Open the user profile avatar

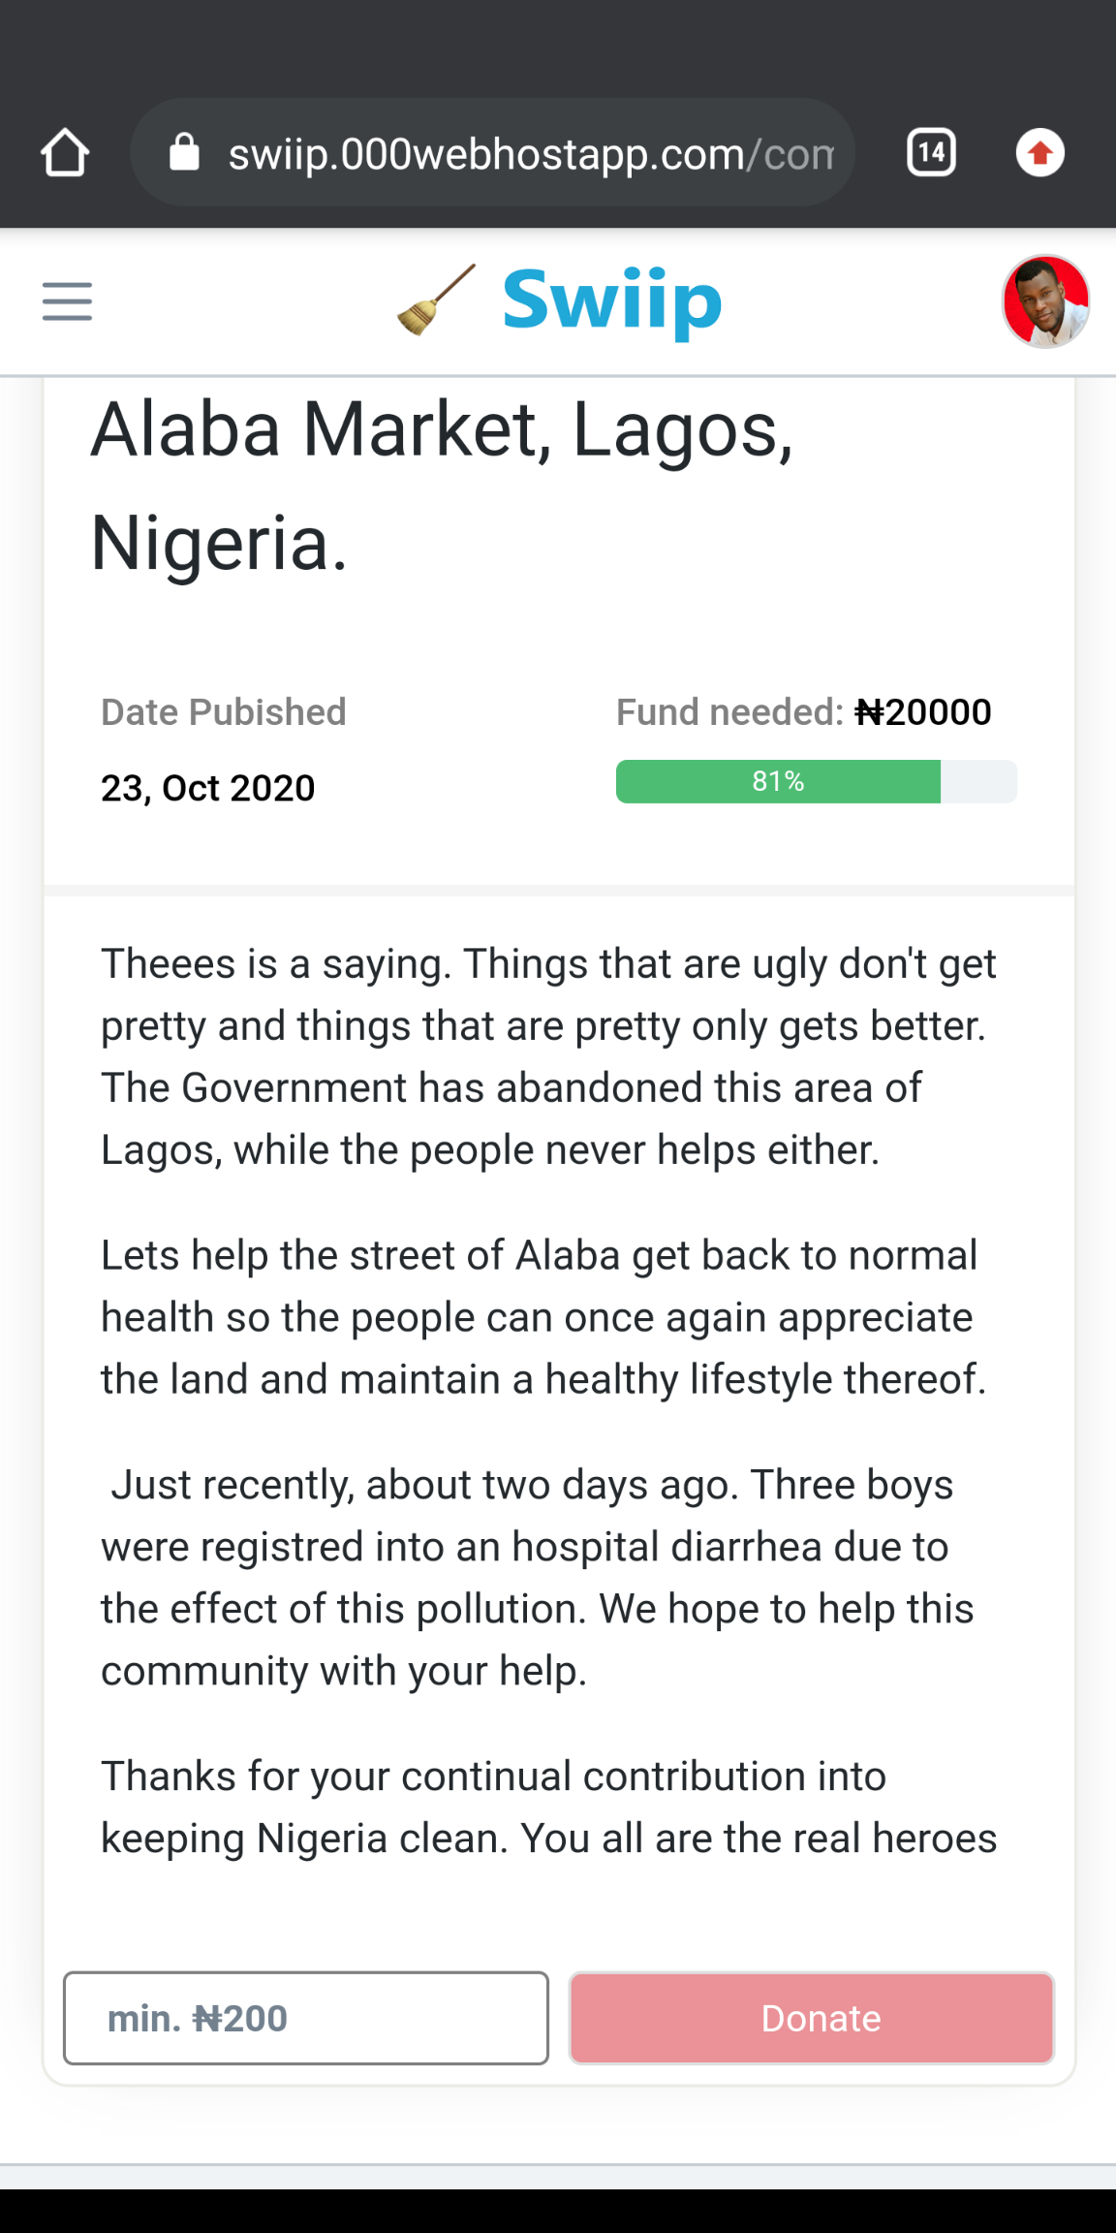click(x=1045, y=301)
